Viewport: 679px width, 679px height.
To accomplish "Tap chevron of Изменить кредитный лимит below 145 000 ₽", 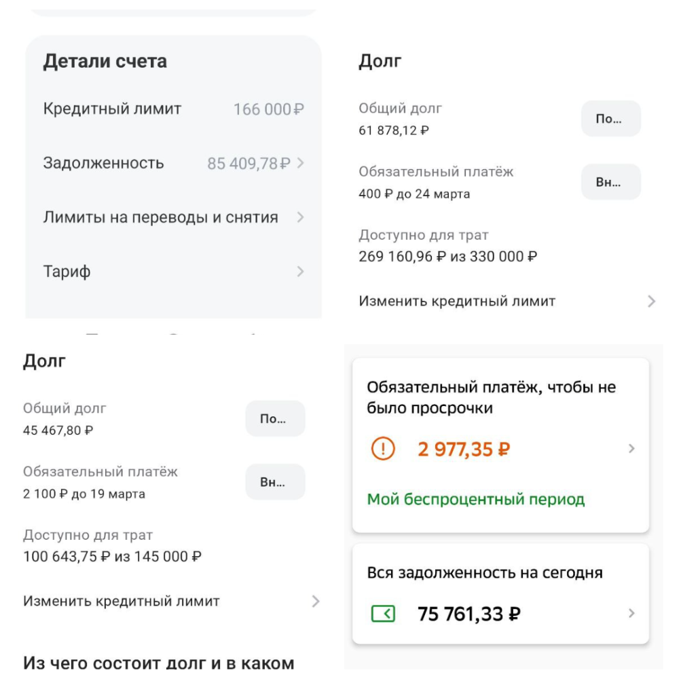I will [x=315, y=602].
